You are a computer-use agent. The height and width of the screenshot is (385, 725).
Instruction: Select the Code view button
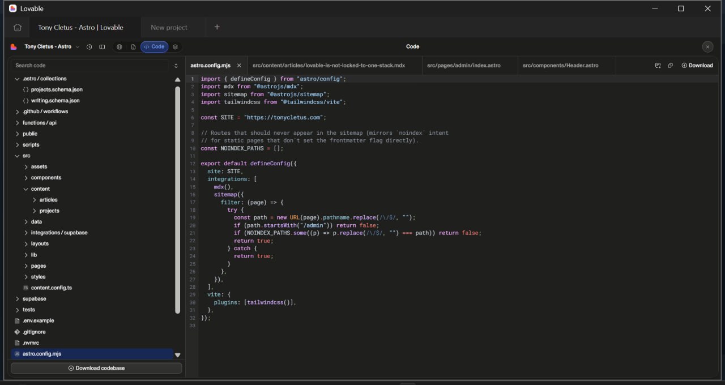coord(154,47)
